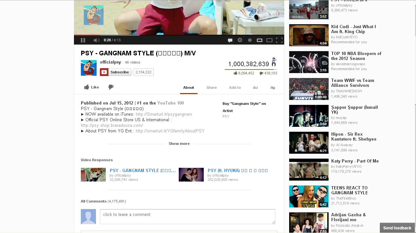Enter full screen mode
416x233 pixels.
pyautogui.click(x=279, y=40)
